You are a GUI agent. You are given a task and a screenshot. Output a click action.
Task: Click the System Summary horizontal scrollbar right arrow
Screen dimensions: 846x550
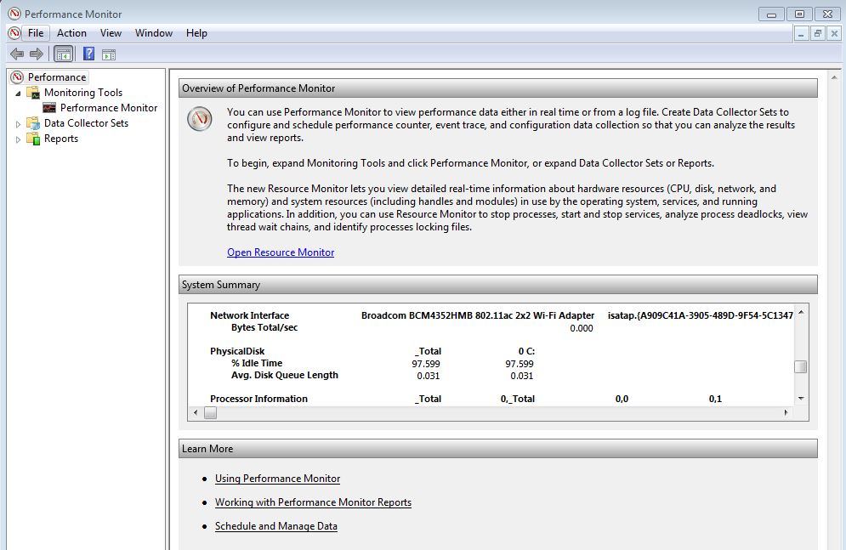pos(786,412)
